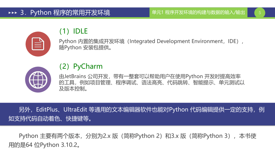Click the line starting "的工具，例如项目管理"
The width and height of the screenshot is (275, 154).
click(x=152, y=82)
